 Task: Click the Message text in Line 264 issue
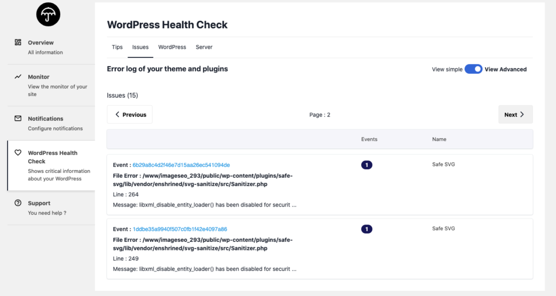pyautogui.click(x=205, y=204)
